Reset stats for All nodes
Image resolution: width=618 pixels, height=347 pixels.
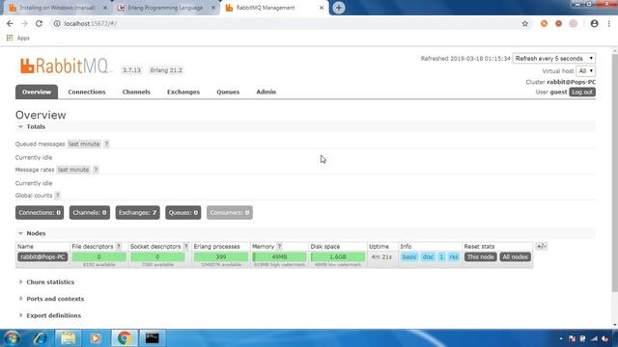(x=515, y=257)
